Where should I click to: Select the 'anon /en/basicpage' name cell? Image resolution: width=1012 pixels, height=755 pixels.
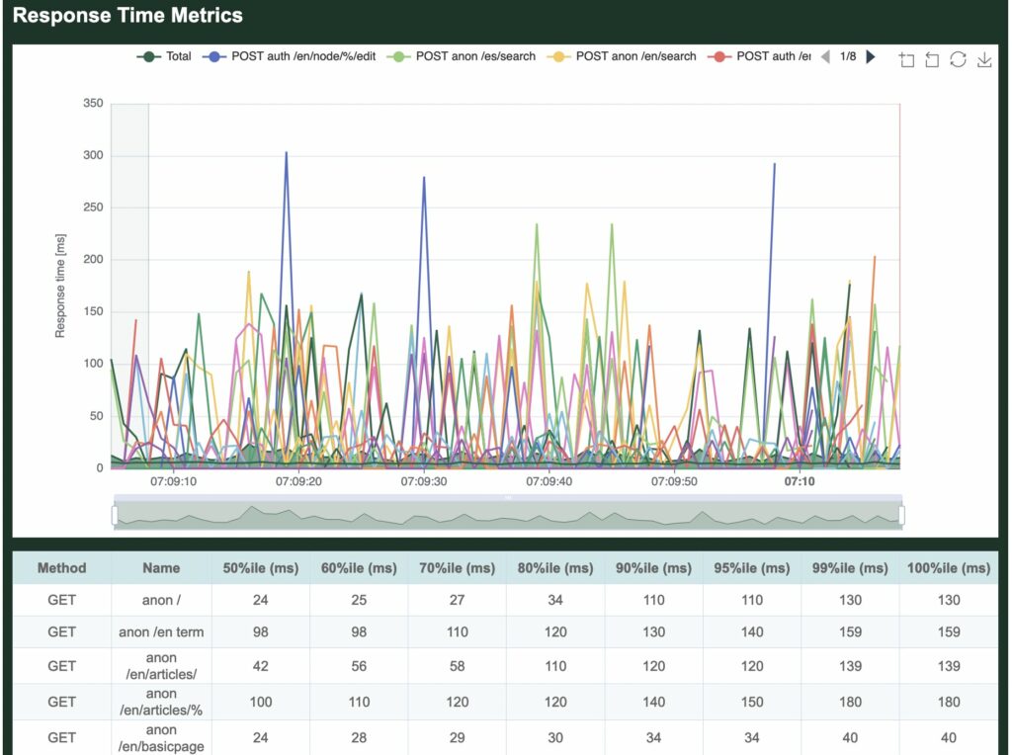pyautogui.click(x=161, y=737)
